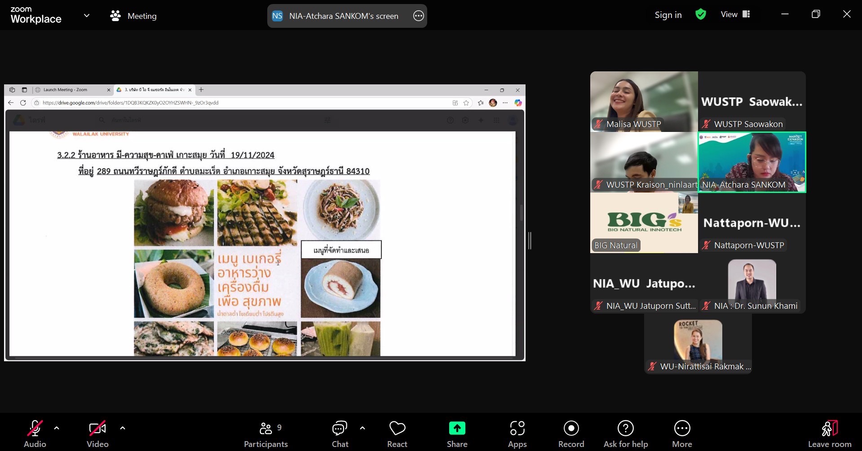Open the More options menu
This screenshot has height=451, width=862.
682,434
